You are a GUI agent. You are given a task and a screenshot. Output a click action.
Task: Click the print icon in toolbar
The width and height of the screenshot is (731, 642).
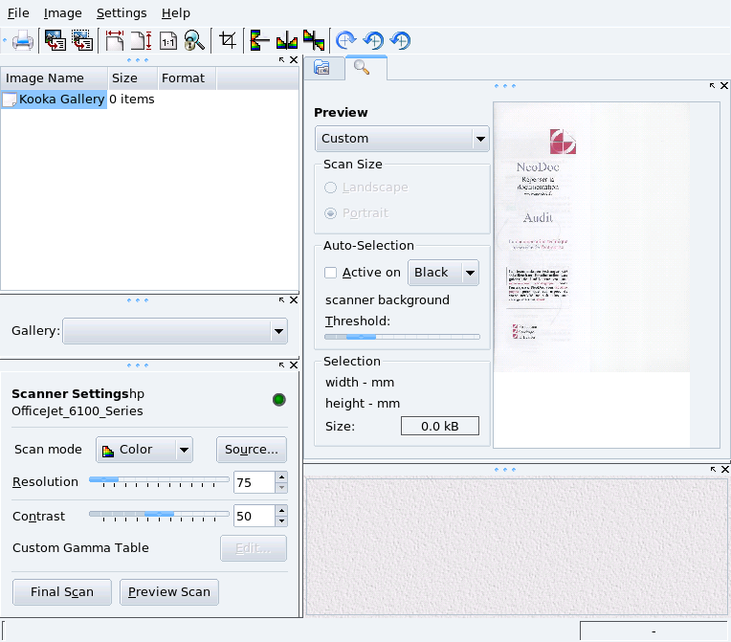(x=23, y=41)
